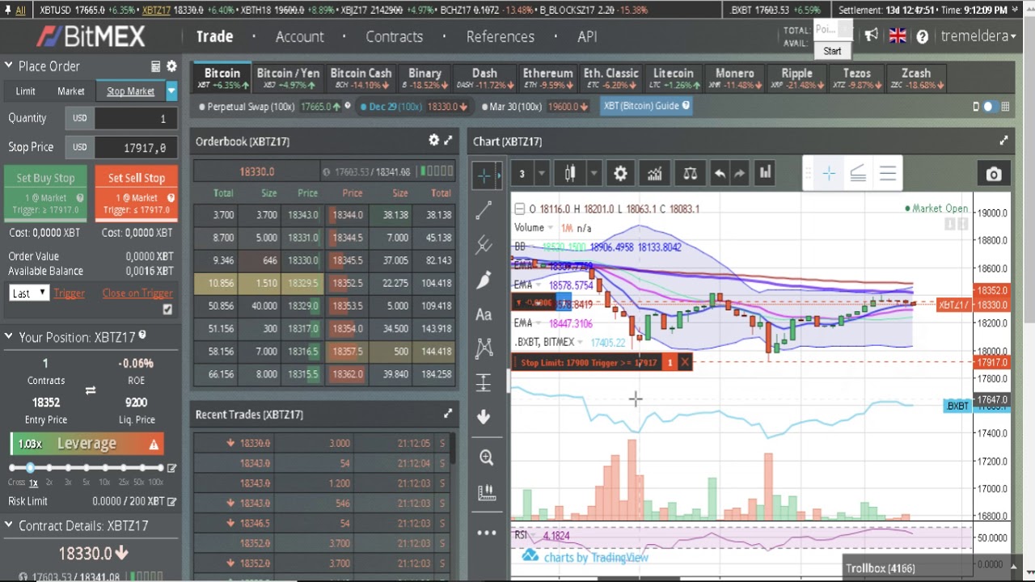
Task: Switch to the Ethereum instrument tab
Action: tap(547, 78)
